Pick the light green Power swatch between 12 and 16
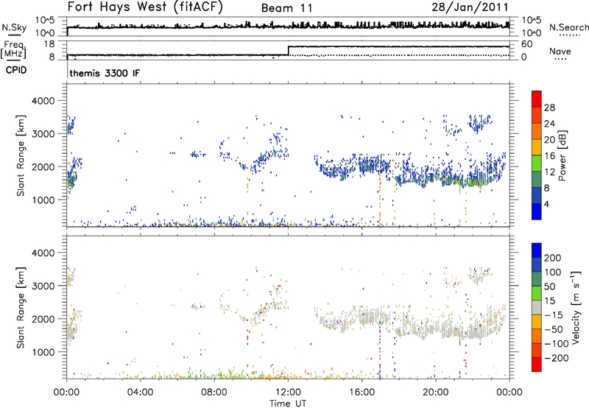 pyautogui.click(x=537, y=163)
